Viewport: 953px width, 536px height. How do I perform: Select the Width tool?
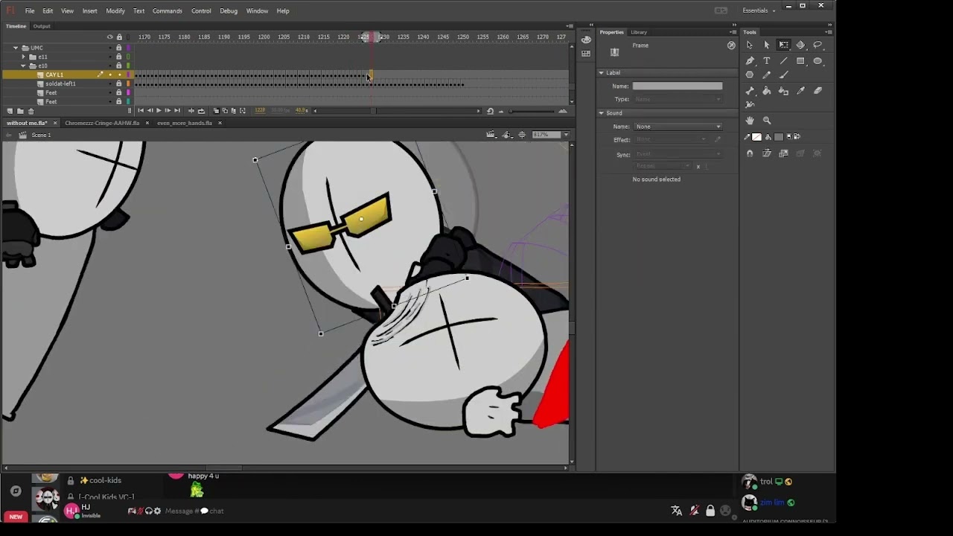click(x=750, y=104)
